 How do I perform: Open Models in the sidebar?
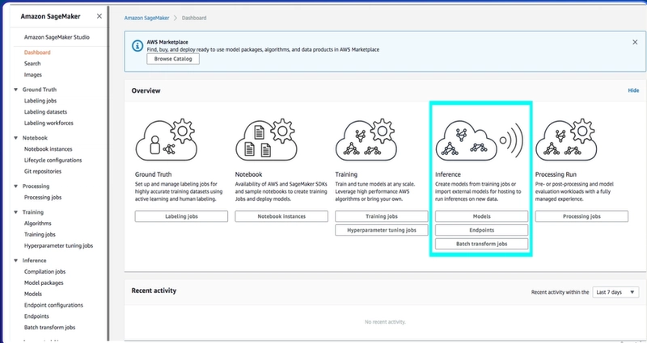(x=32, y=294)
